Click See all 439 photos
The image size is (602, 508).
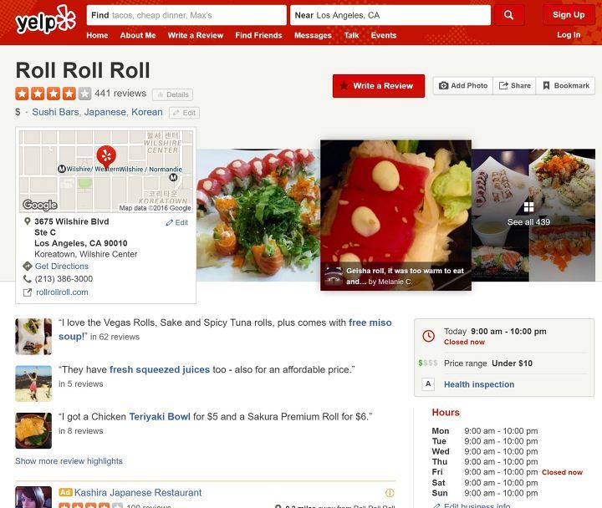pos(528,222)
